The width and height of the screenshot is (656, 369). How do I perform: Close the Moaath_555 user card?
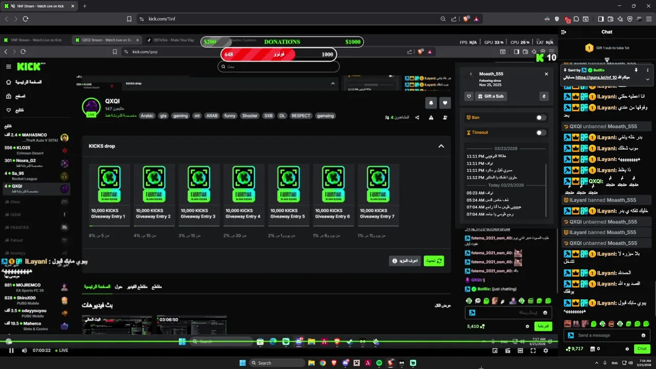tap(546, 74)
